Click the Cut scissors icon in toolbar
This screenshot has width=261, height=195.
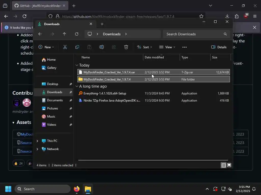(x=65, y=47)
